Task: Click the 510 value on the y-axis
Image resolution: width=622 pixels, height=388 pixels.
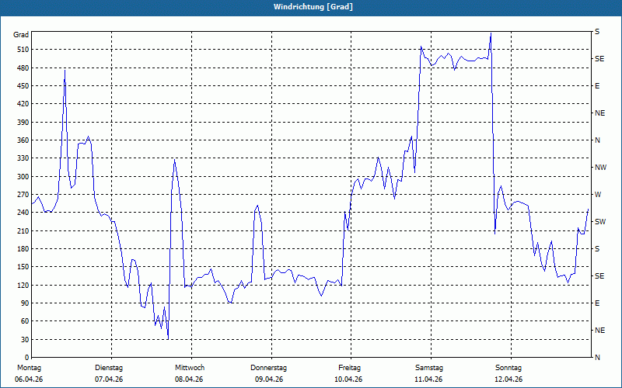Action: click(x=21, y=50)
